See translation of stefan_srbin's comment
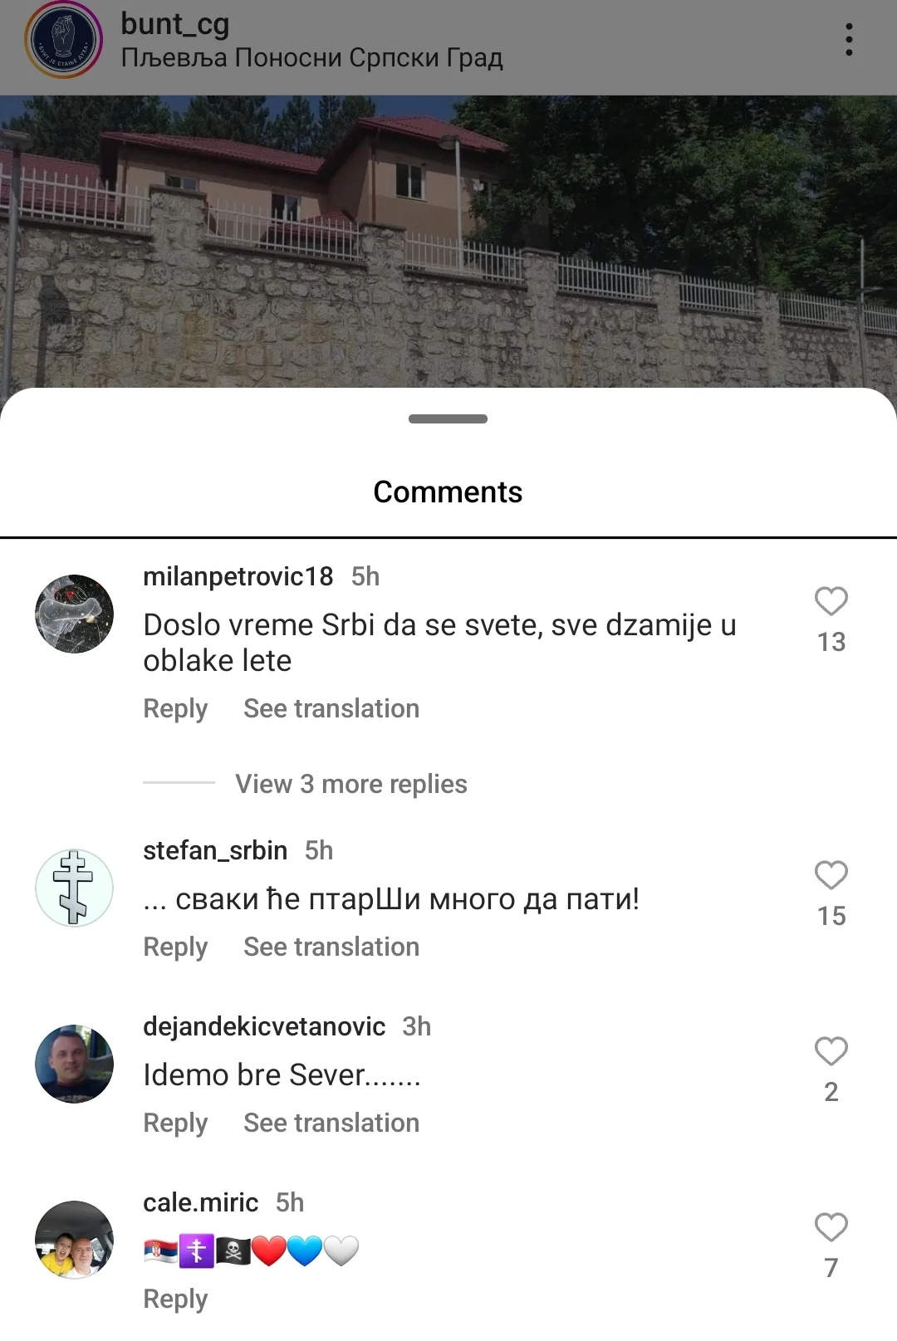The width and height of the screenshot is (897, 1341). [331, 947]
